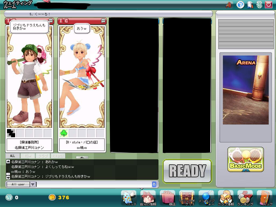276x207 pixels.
Task: Open the Ranking (ランキング) icon
Action: 245,198
